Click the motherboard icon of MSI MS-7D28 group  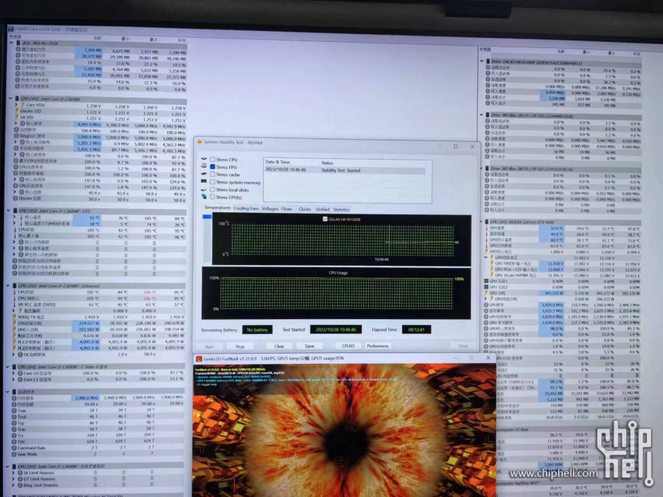18,43
